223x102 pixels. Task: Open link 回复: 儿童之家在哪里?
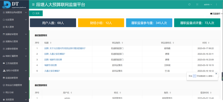pos(55,54)
